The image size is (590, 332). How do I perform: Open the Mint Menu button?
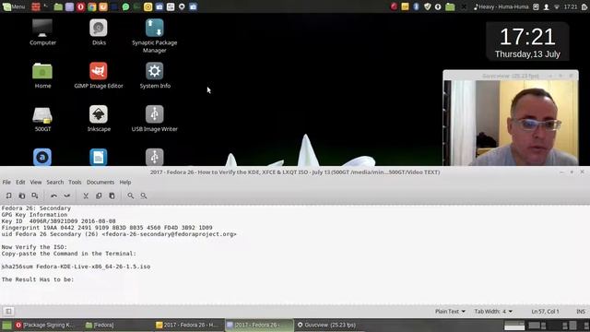14,6
